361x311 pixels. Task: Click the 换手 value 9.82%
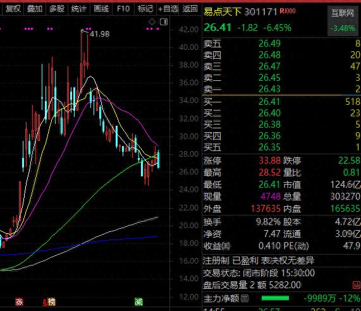(269, 222)
